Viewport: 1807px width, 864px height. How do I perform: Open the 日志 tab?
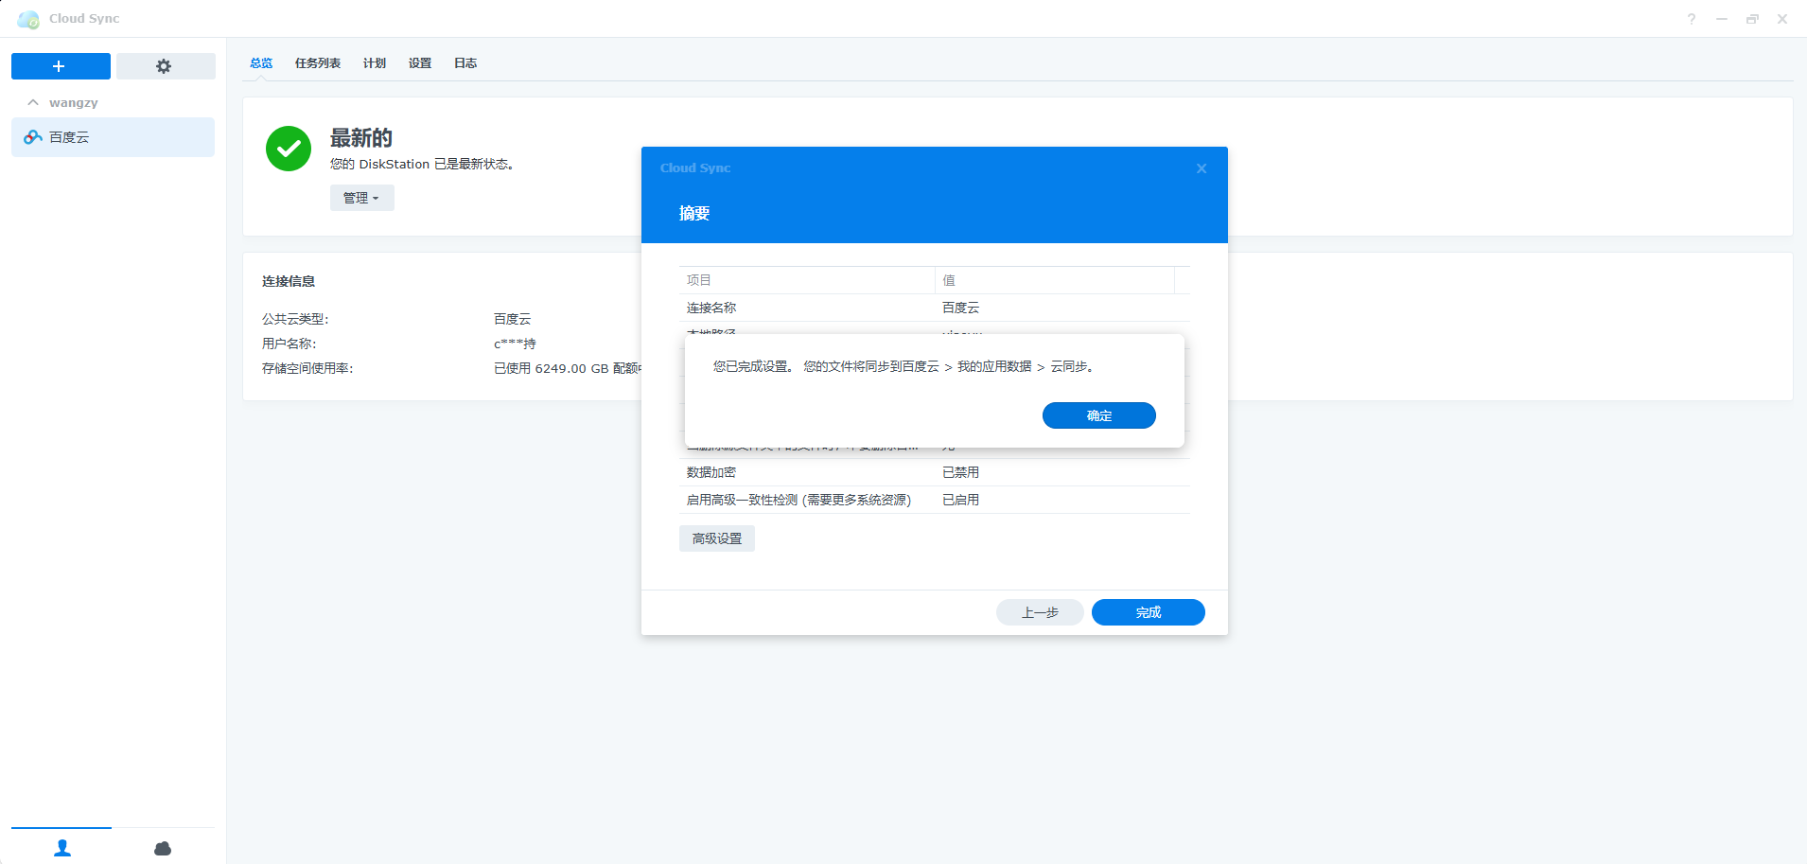(465, 63)
